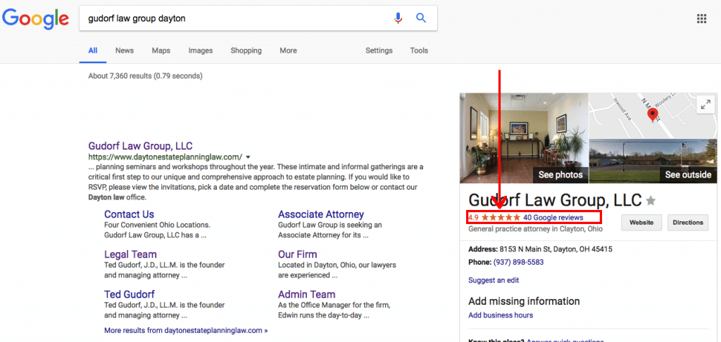Switch to the Images tab
Image resolution: width=721 pixels, height=342 pixels.
coord(200,51)
